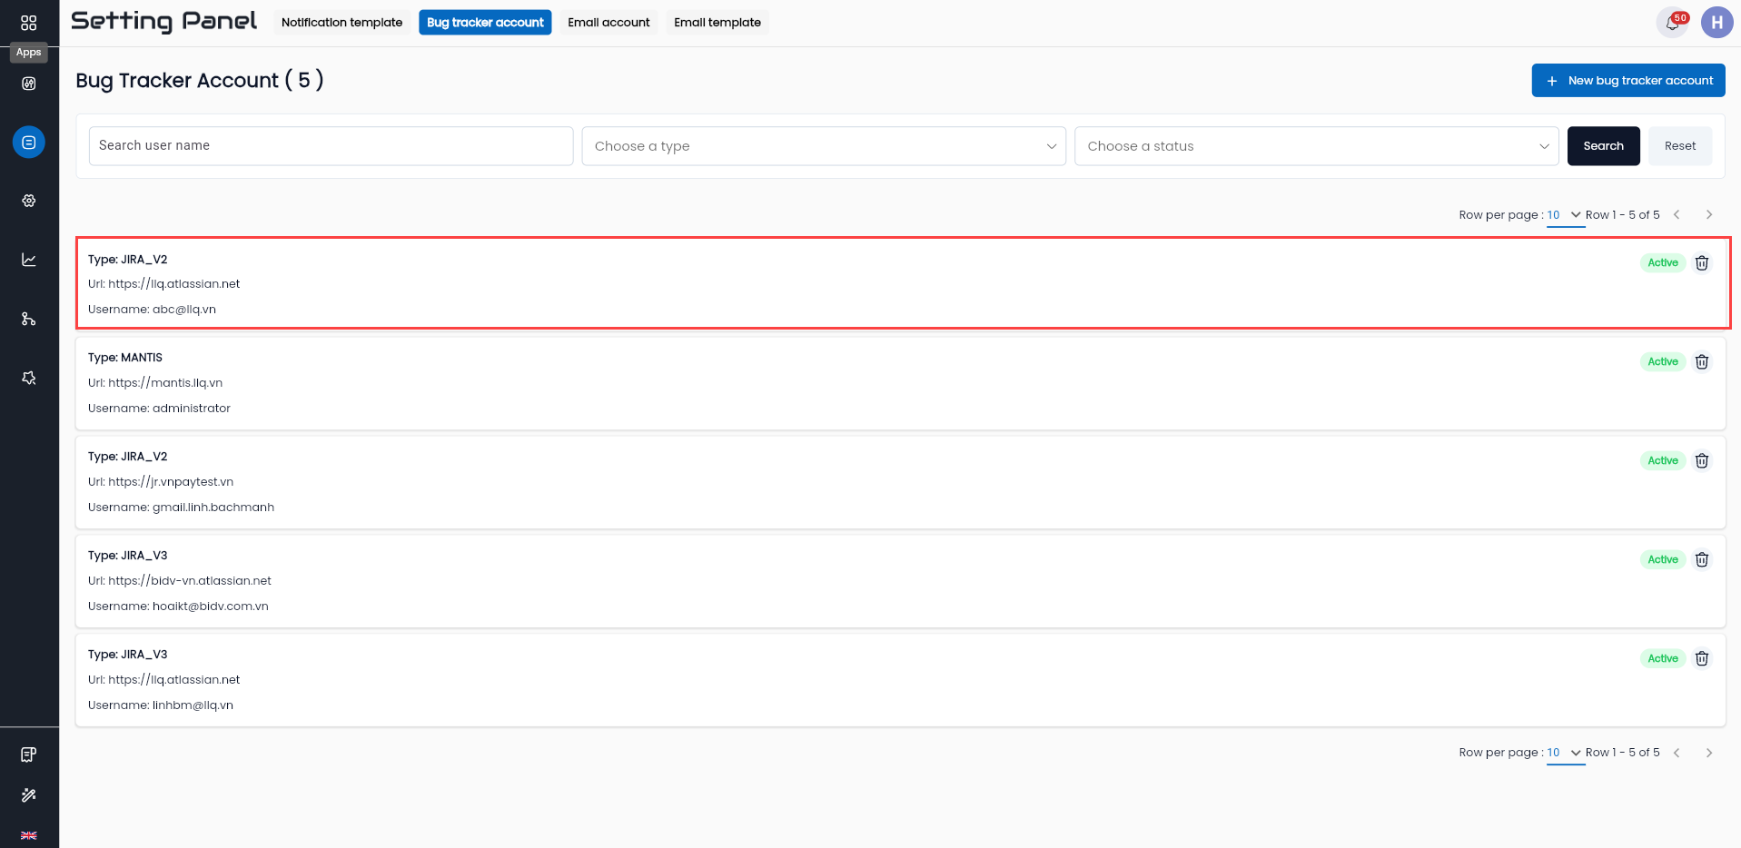Click the branch workflow sidebar icon
This screenshot has height=848, width=1741.
[29, 319]
